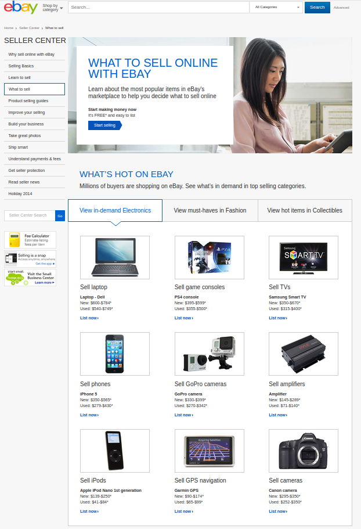
Task: Open the amplifier product image
Action: coord(304,354)
